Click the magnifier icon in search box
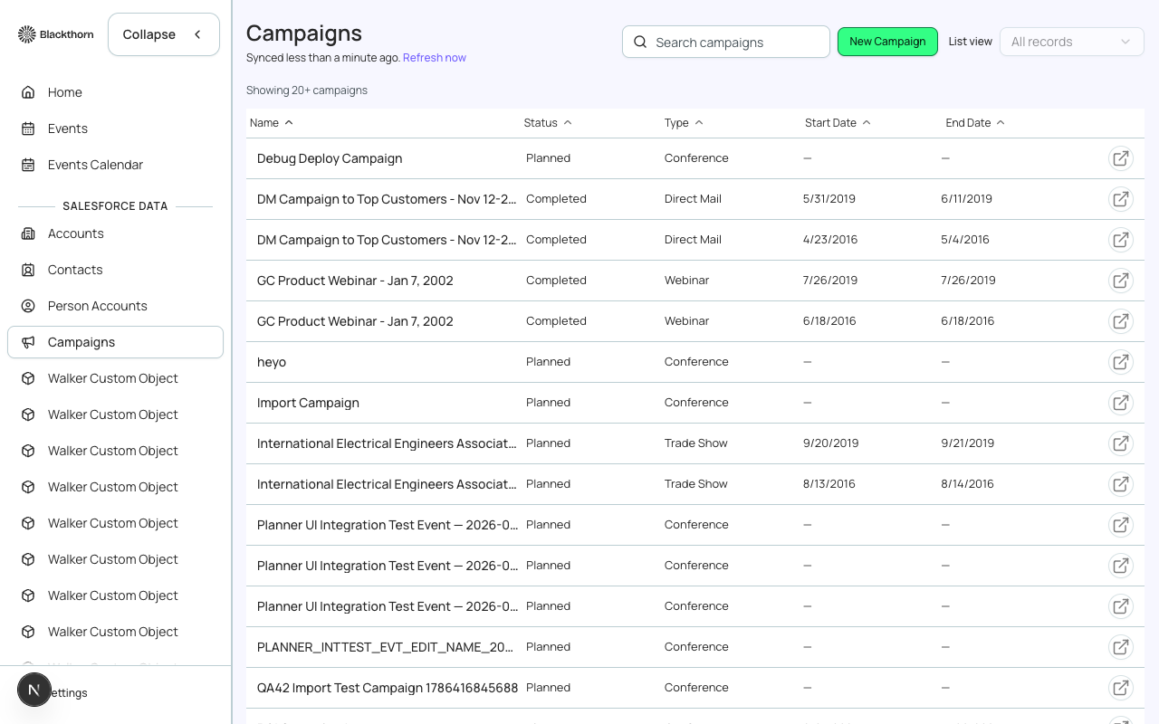 point(640,42)
